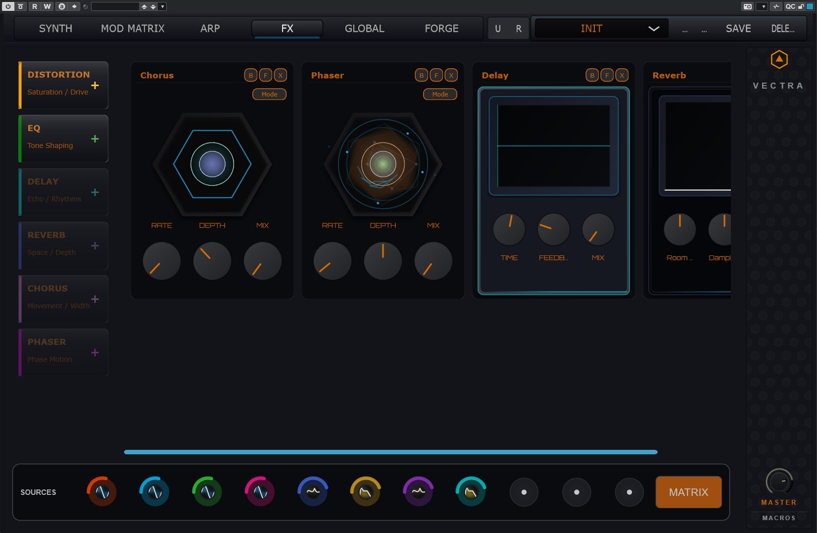Click the SAVE preset button
This screenshot has height=533, width=817.
tap(738, 29)
